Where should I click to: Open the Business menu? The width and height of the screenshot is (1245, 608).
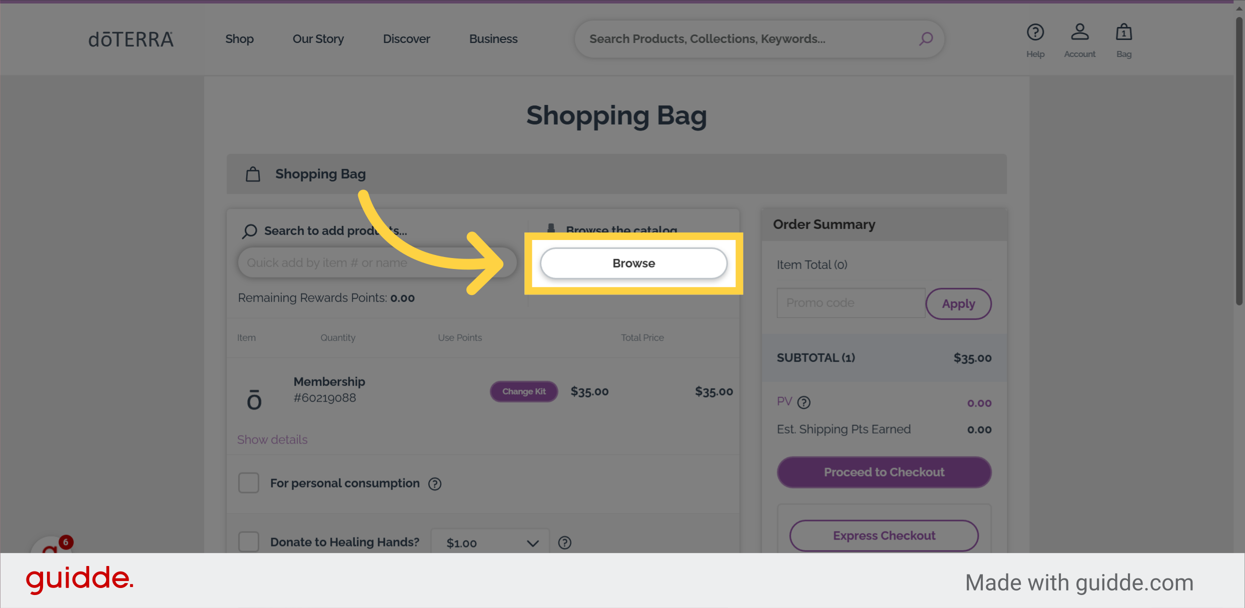point(493,38)
